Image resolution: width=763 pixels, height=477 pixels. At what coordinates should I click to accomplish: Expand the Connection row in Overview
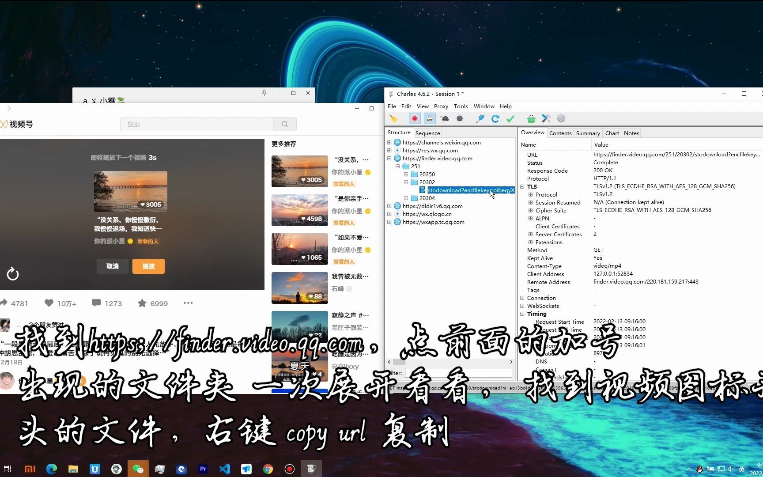[522, 298]
